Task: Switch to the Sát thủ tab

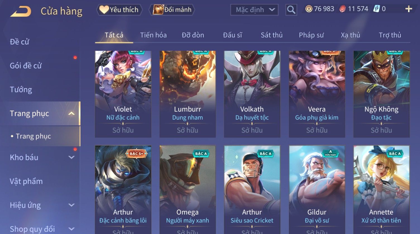Action: coord(272,35)
